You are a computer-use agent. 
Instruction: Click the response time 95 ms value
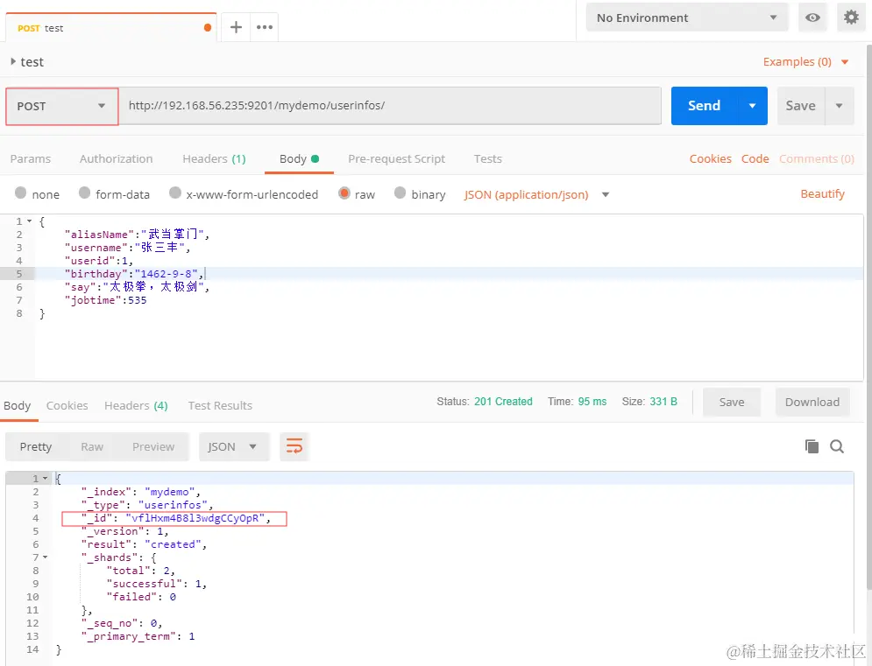(x=592, y=402)
